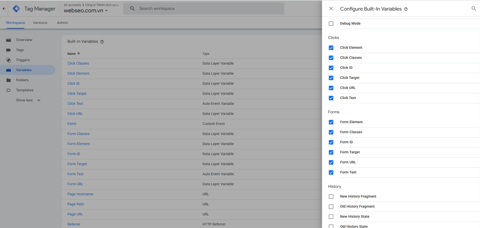Open Folders in the sidebar
Image resolution: width=480 pixels, height=228 pixels.
pos(22,80)
